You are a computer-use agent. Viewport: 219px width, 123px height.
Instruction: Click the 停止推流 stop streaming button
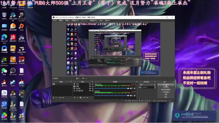click(x=166, y=84)
